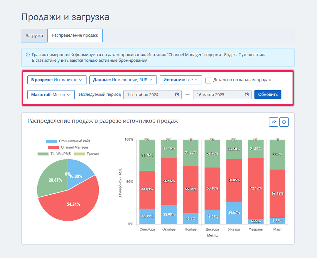Screen dimensions: 317x258
Task: Click the 50.18% segment in Декабрь bar
Action: click(x=212, y=189)
